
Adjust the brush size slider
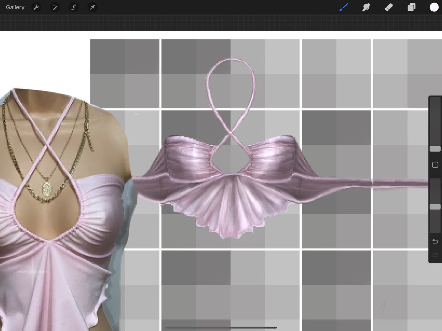pyautogui.click(x=435, y=149)
